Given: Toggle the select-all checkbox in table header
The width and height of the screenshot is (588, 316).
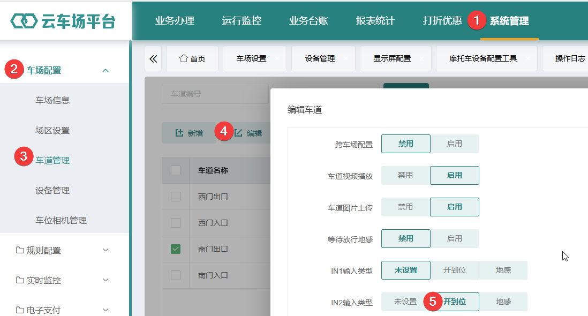Looking at the screenshot, I should coord(176,170).
